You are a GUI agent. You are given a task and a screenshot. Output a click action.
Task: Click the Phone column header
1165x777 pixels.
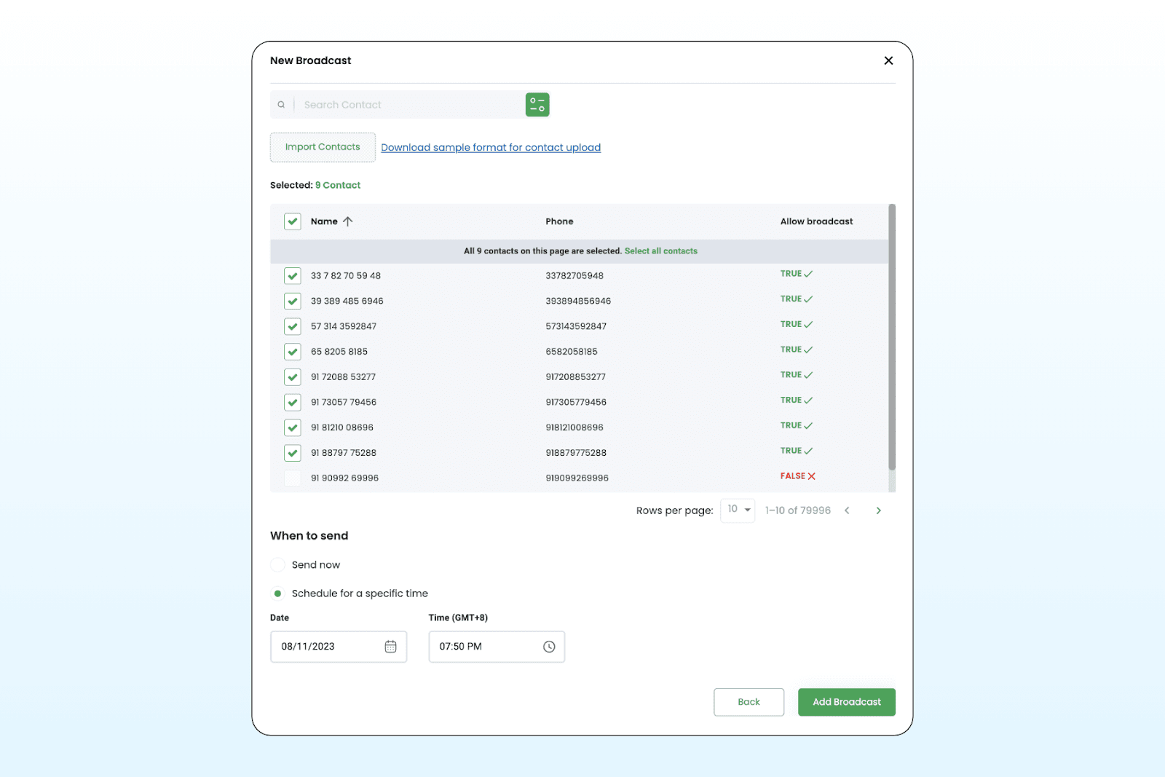tap(559, 221)
